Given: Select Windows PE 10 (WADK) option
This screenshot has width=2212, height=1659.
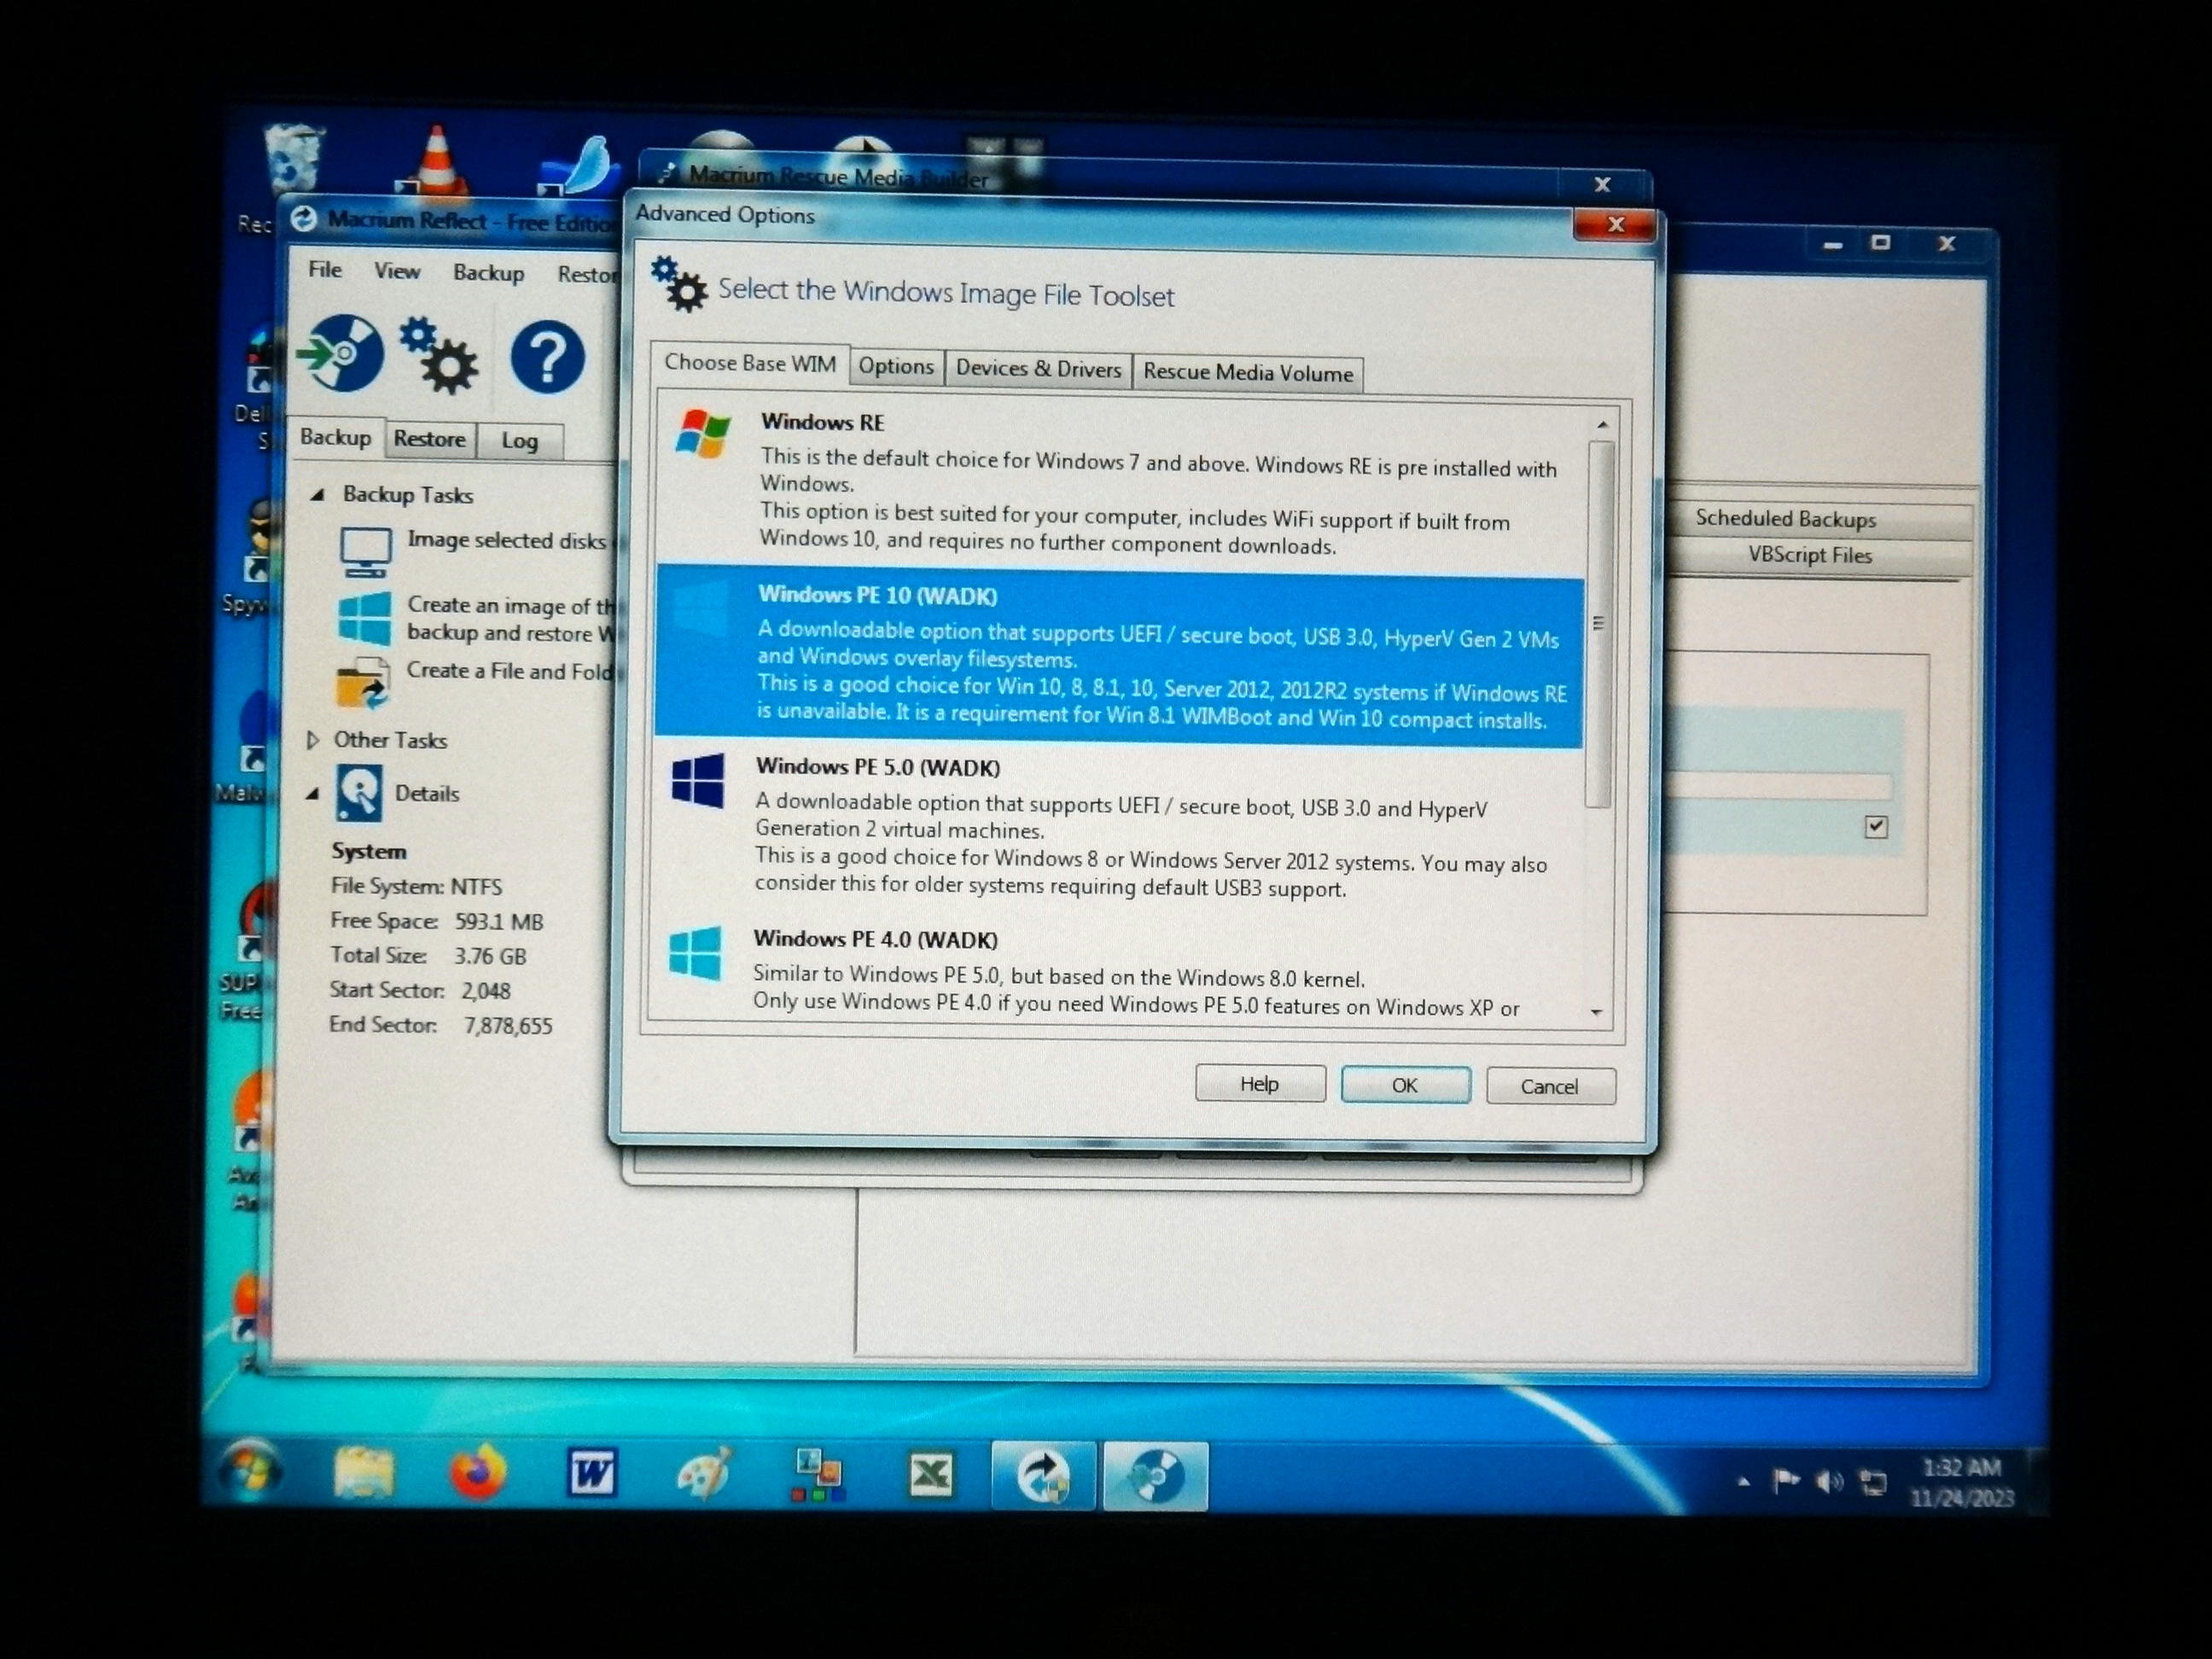Looking at the screenshot, I should point(1120,656).
